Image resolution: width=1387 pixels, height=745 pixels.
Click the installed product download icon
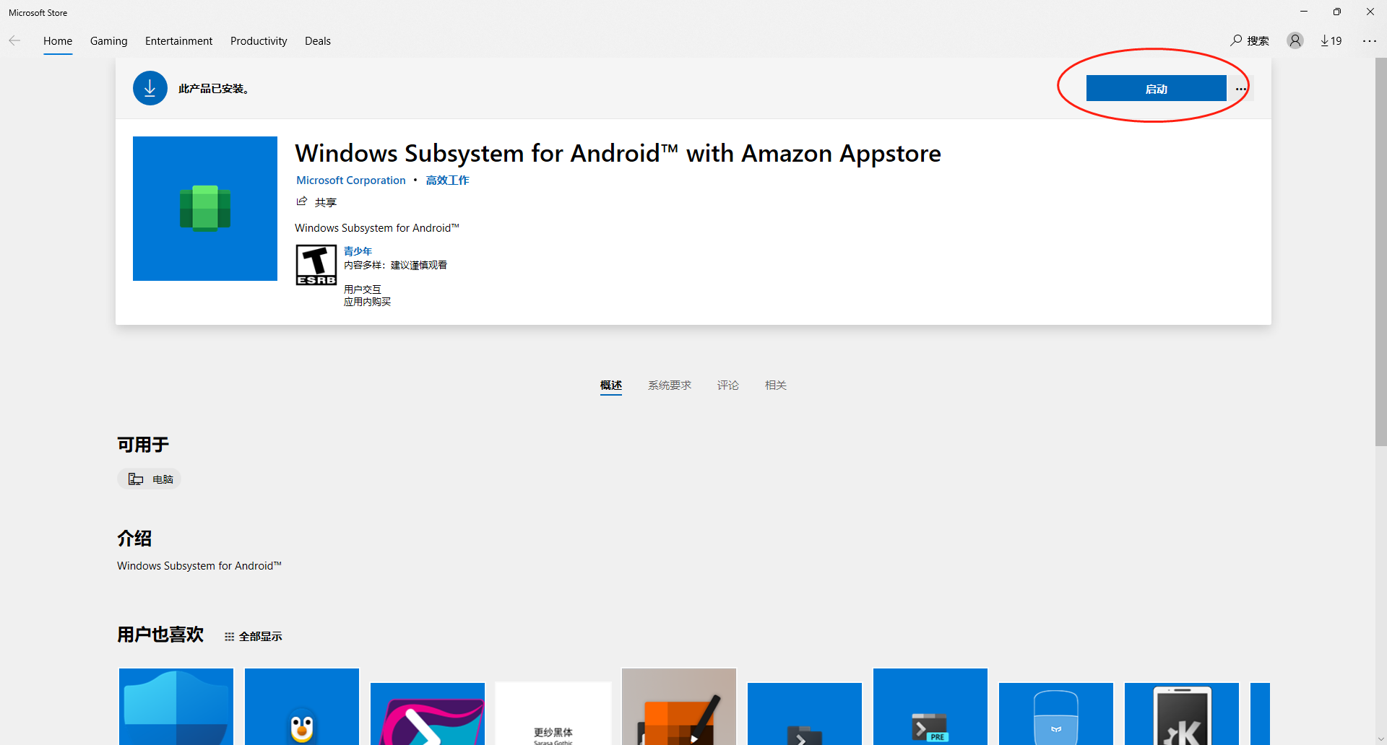click(x=150, y=87)
